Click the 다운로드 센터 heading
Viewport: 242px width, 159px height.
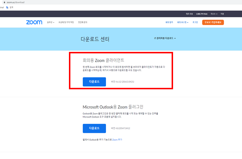coord(95,39)
